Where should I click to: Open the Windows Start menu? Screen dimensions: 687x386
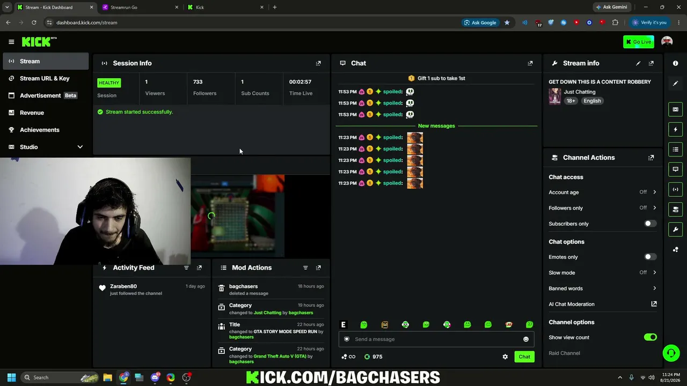(11, 377)
